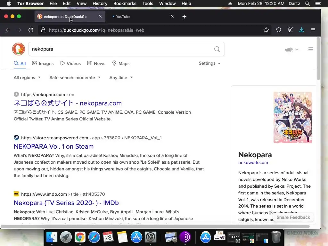Open the downloads panel arrow
This screenshot has height=246, width=328.
click(301, 30)
